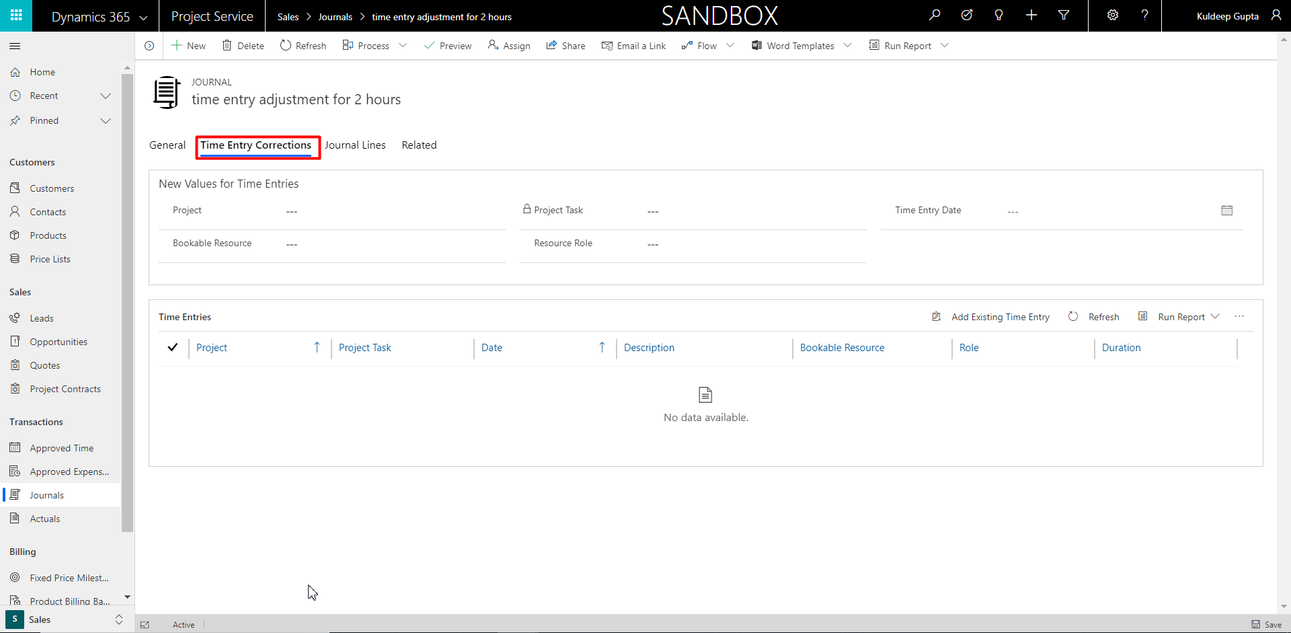Click the advanced find funnel icon
1291x633 pixels.
pyautogui.click(x=1064, y=15)
